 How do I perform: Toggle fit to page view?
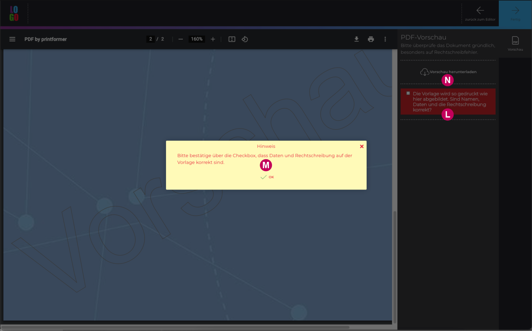[232, 39]
